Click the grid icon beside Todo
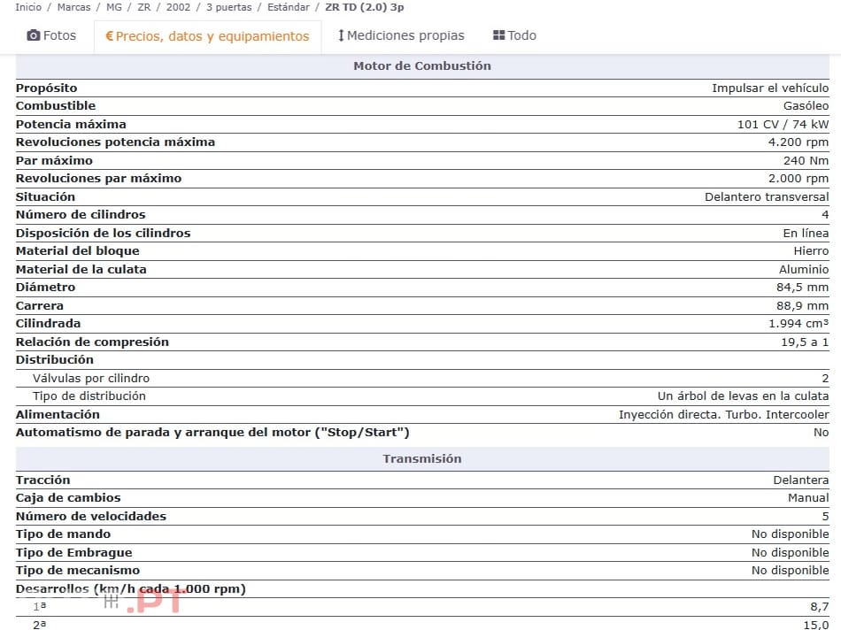 tap(498, 35)
